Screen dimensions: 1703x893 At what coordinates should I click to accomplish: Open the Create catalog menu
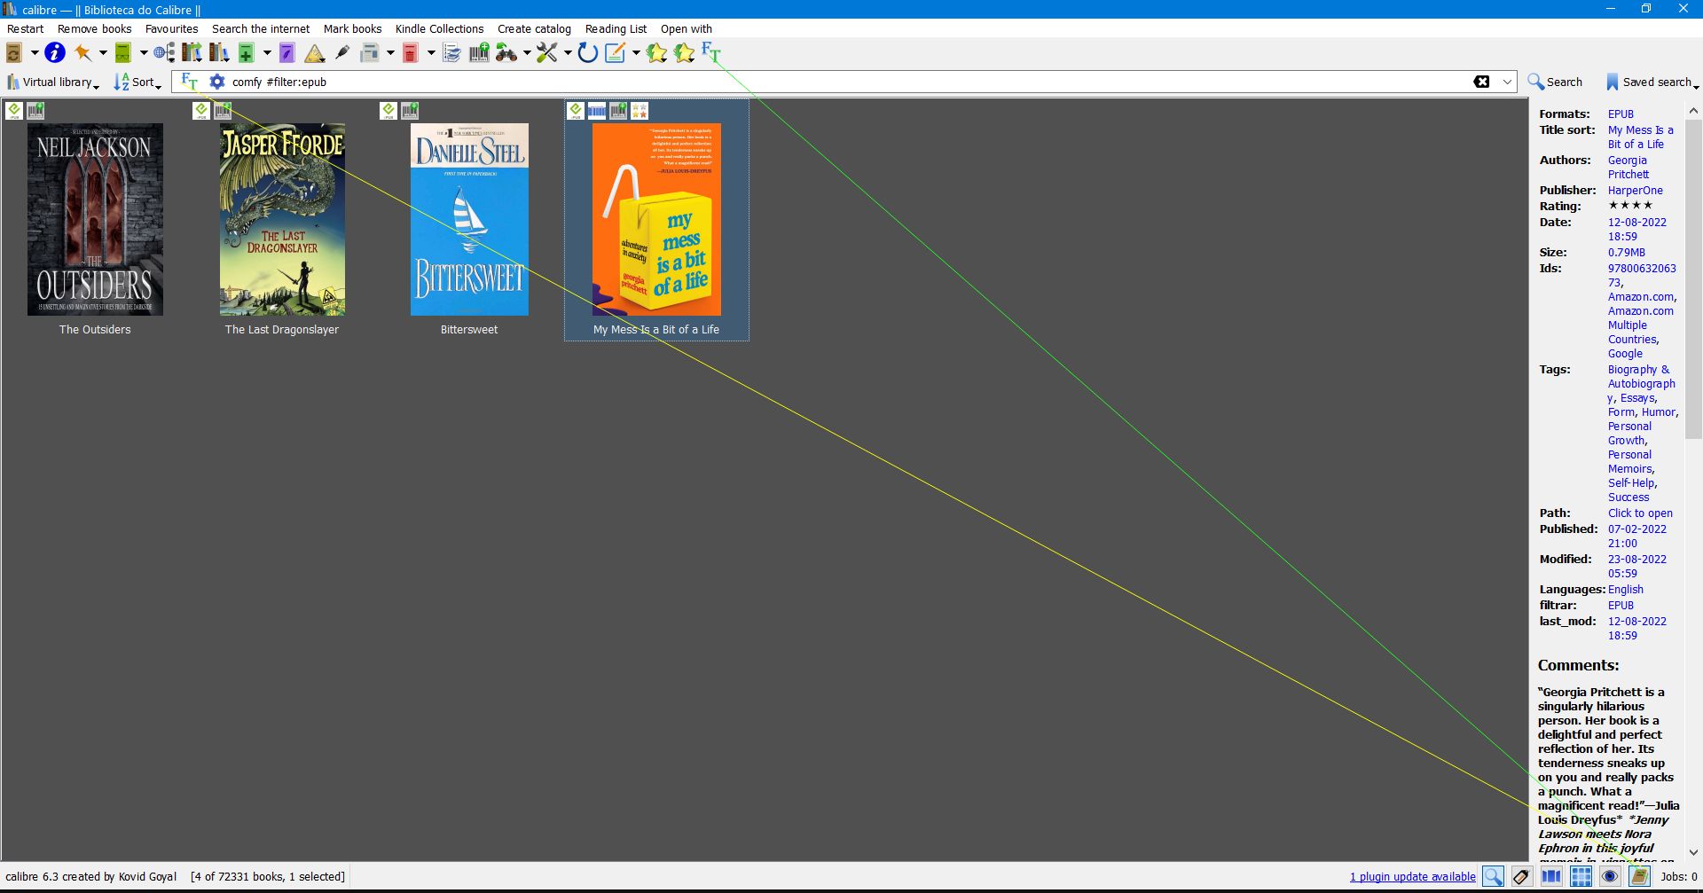pyautogui.click(x=534, y=28)
